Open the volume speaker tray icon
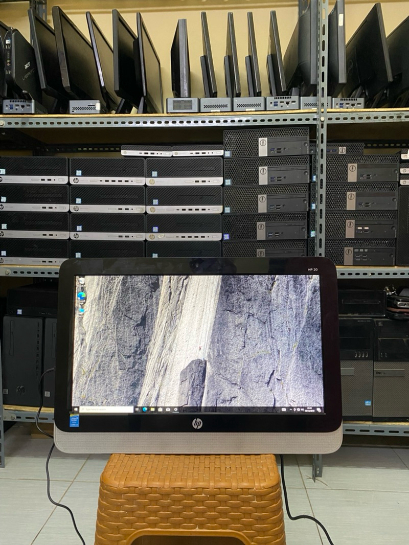The width and height of the screenshot is (409, 545). [302, 410]
